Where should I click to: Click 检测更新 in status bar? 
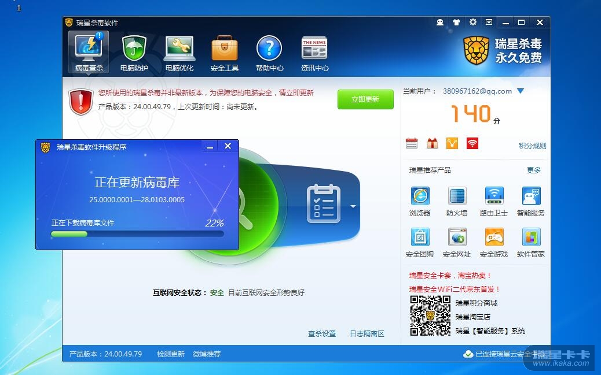click(x=171, y=354)
